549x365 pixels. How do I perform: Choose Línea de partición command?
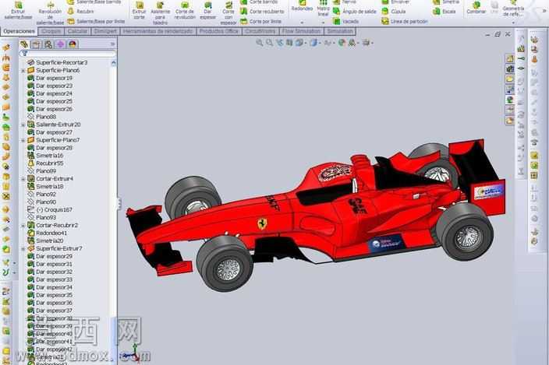point(405,21)
